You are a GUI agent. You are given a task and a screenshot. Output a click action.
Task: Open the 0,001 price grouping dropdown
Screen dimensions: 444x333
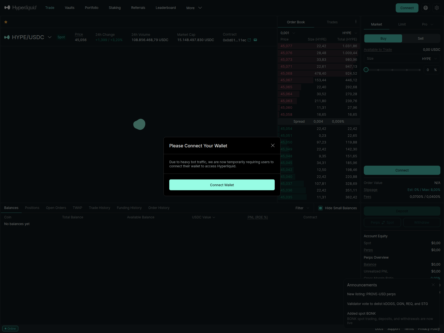point(288,33)
